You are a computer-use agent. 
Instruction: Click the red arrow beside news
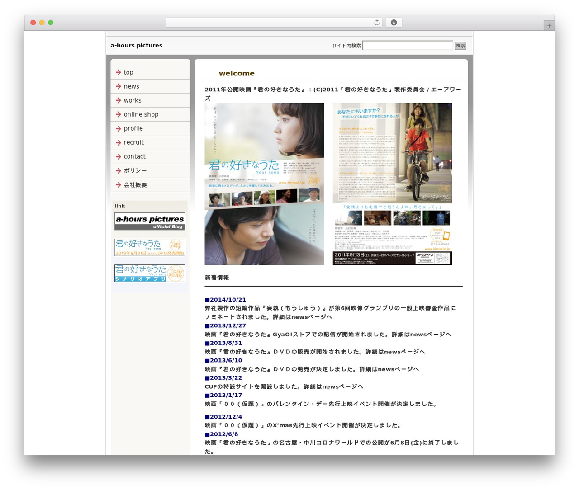(118, 86)
